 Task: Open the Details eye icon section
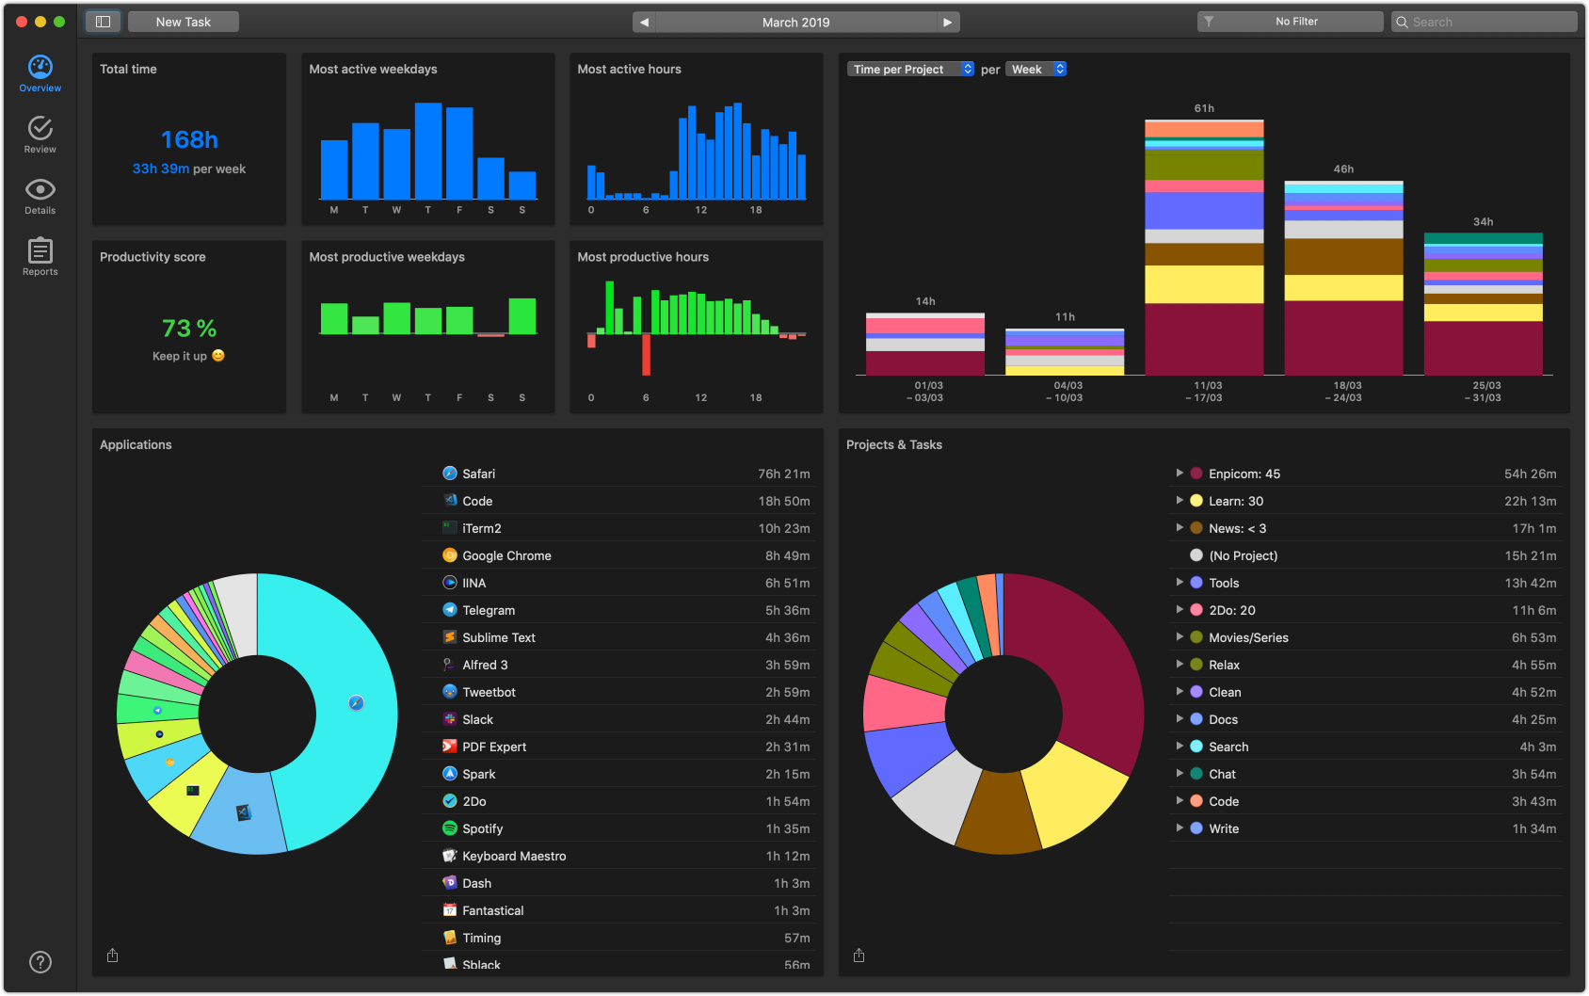40,196
